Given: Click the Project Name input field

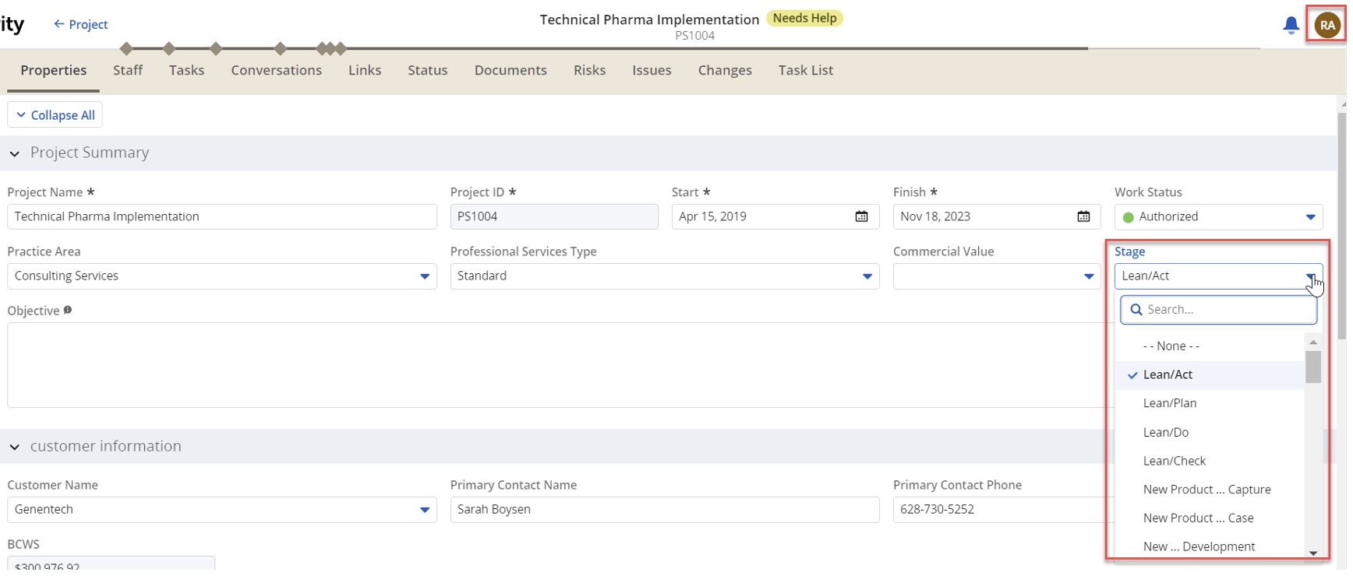Looking at the screenshot, I should pyautogui.click(x=222, y=216).
